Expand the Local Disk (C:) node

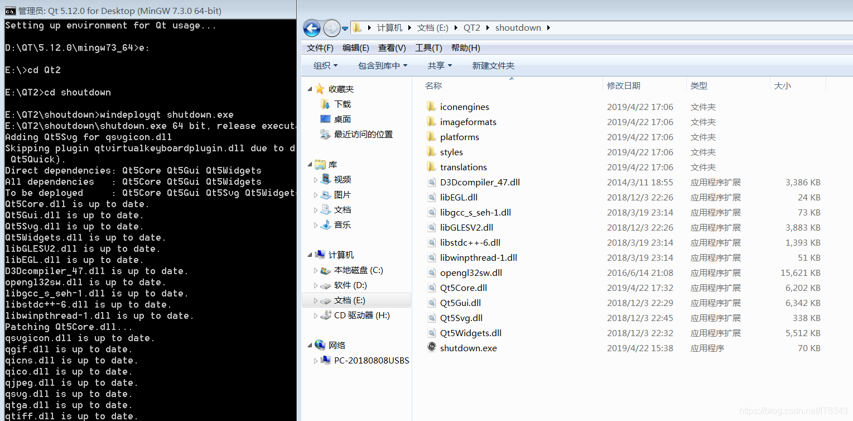[315, 270]
